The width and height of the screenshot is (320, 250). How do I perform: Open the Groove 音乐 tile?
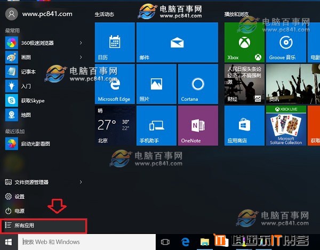coord(286,43)
